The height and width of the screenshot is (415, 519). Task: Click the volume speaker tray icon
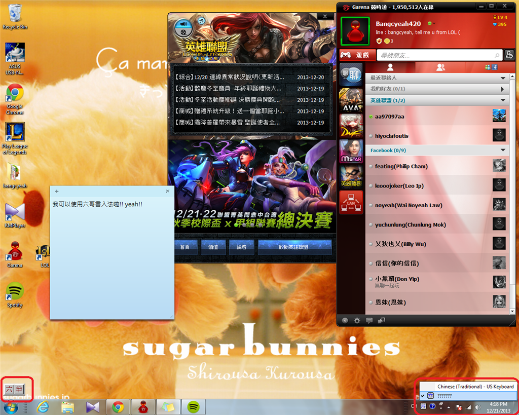click(477, 407)
